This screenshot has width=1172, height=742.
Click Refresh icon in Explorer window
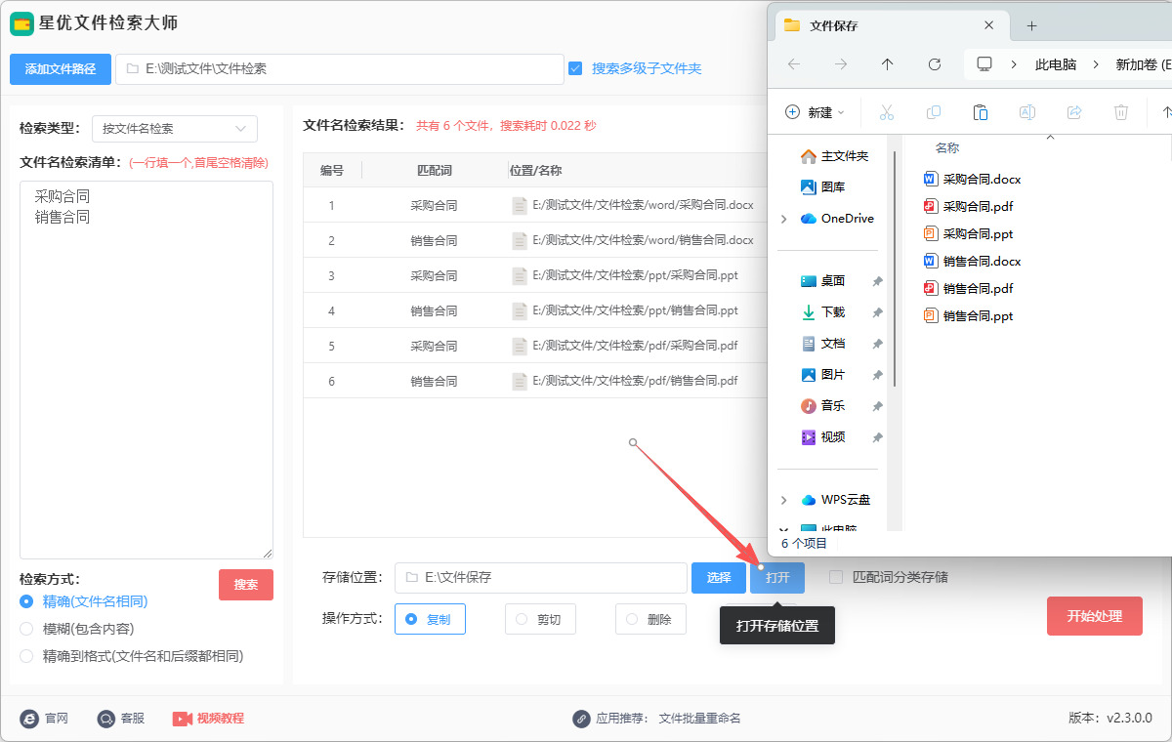tap(935, 64)
